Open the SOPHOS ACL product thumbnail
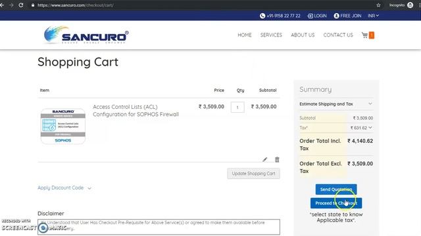This screenshot has width=421, height=236. [63, 126]
